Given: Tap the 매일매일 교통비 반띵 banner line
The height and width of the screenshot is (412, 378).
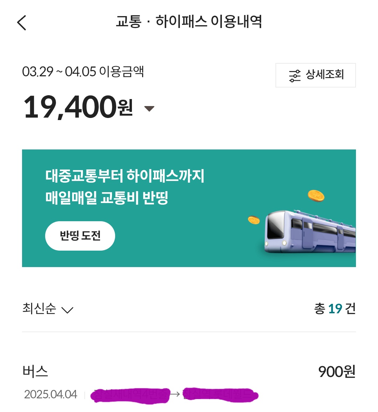Looking at the screenshot, I should (107, 198).
